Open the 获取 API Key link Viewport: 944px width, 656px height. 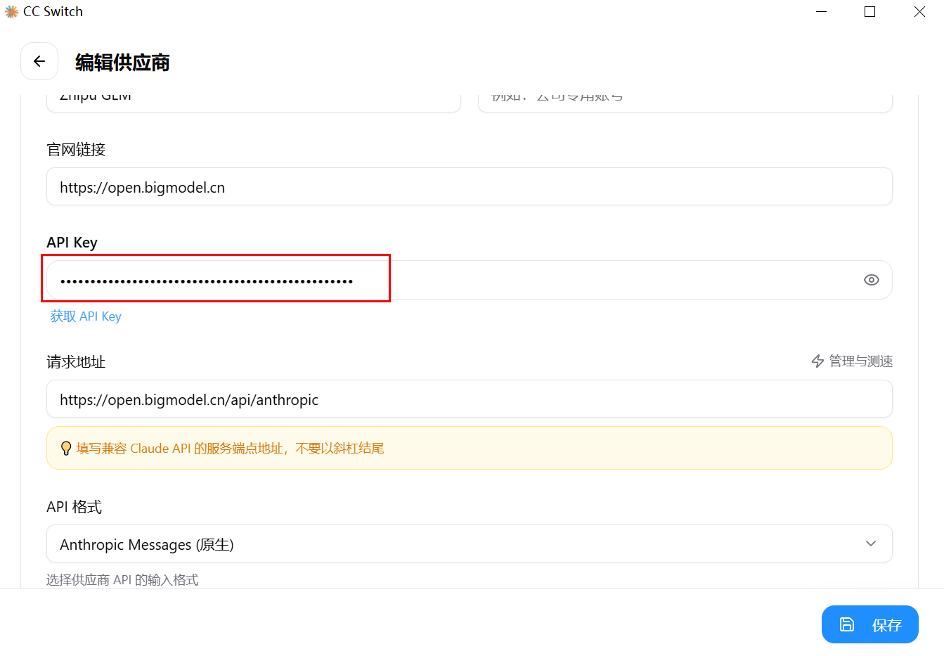(86, 316)
